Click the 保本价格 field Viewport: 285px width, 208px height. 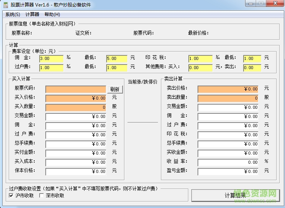[76, 171]
